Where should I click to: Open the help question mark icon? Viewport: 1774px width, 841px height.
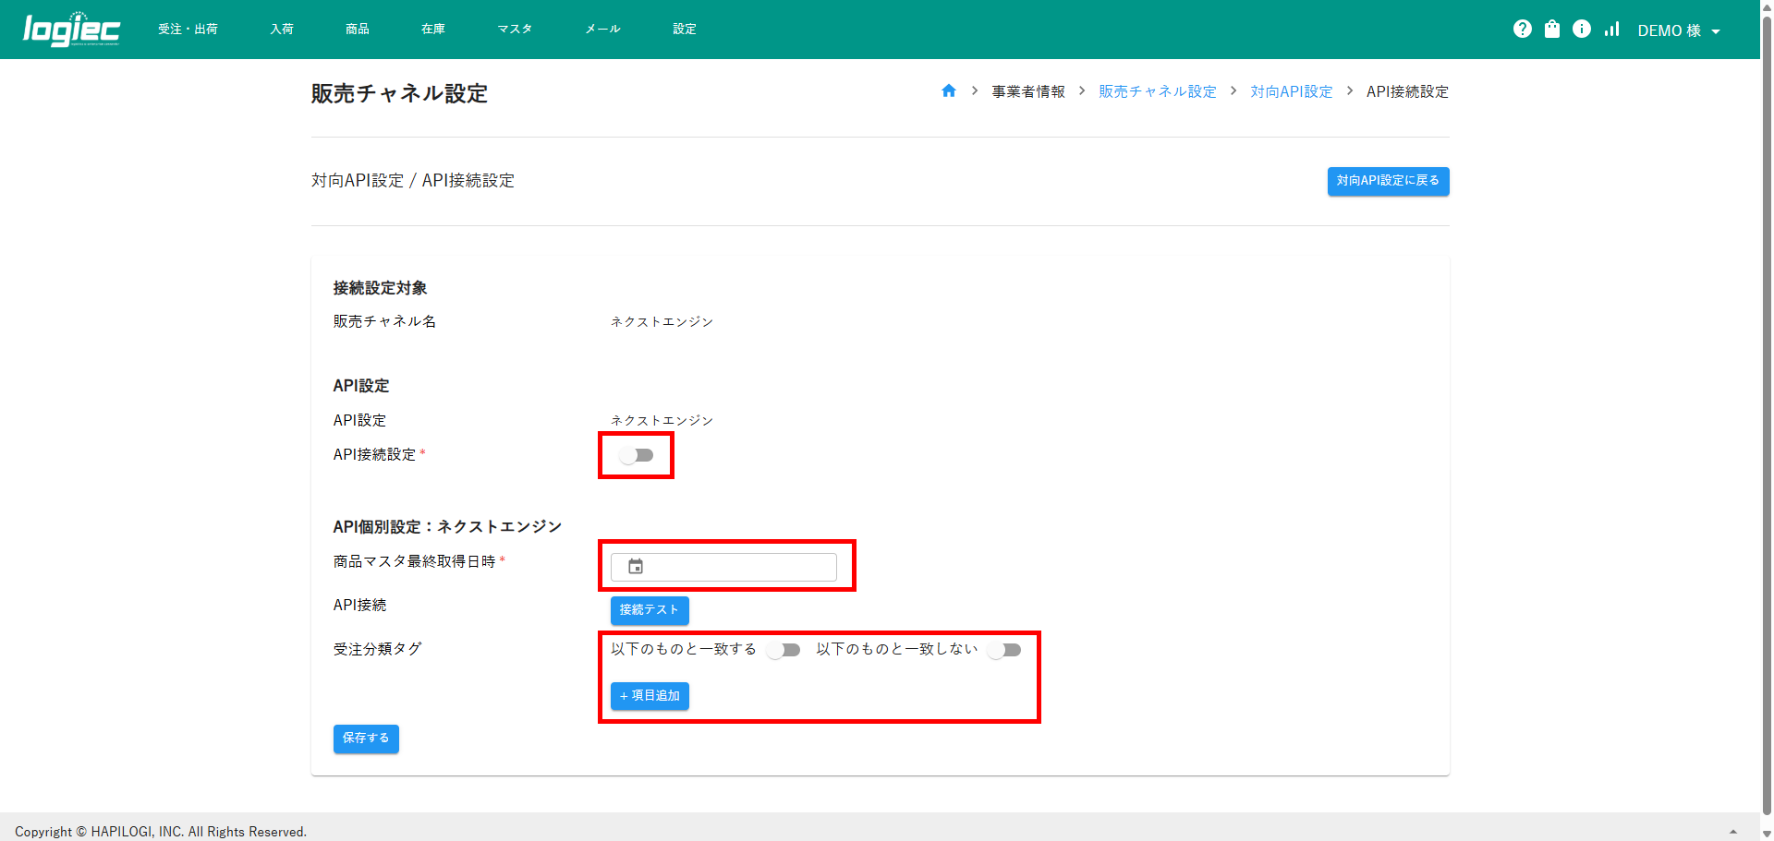1522,30
